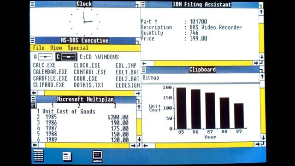
Task: Click the 1988 row label in Multiplan
Action: 51,134
